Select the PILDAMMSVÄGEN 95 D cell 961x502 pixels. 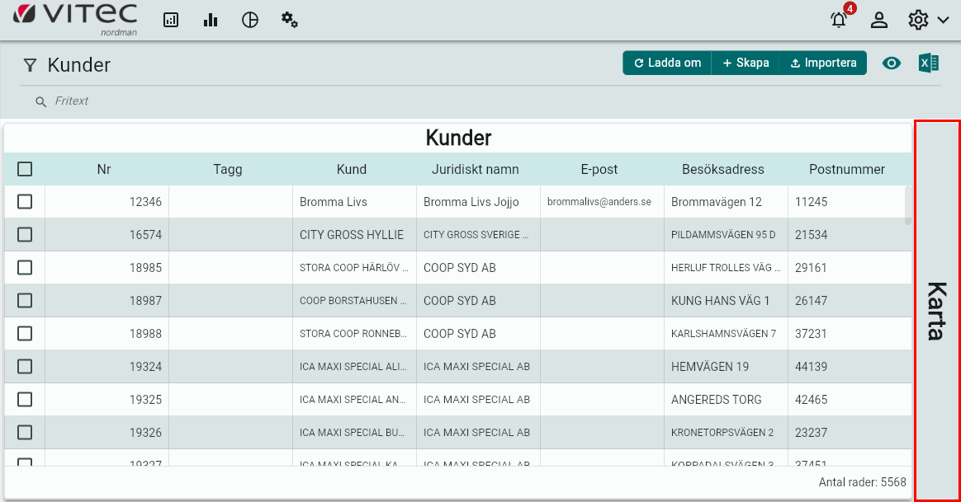[x=726, y=235]
